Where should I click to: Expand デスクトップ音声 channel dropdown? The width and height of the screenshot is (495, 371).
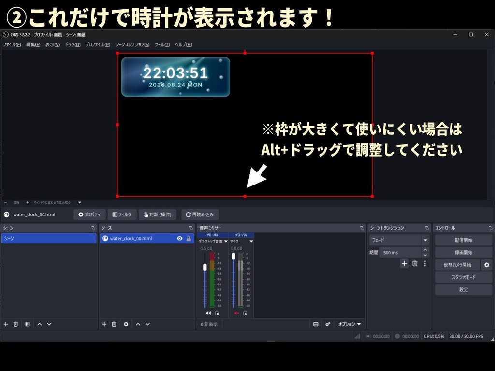click(x=226, y=242)
